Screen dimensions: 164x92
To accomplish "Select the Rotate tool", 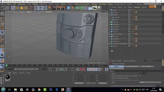I will tap(26, 8).
